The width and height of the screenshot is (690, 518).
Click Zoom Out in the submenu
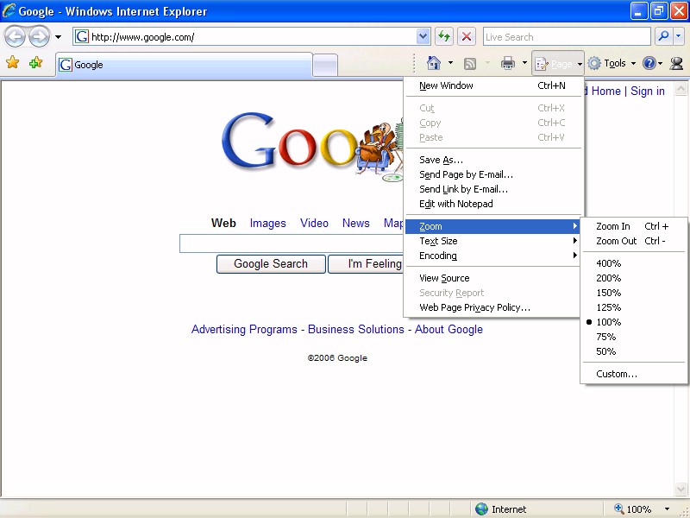[634, 241]
